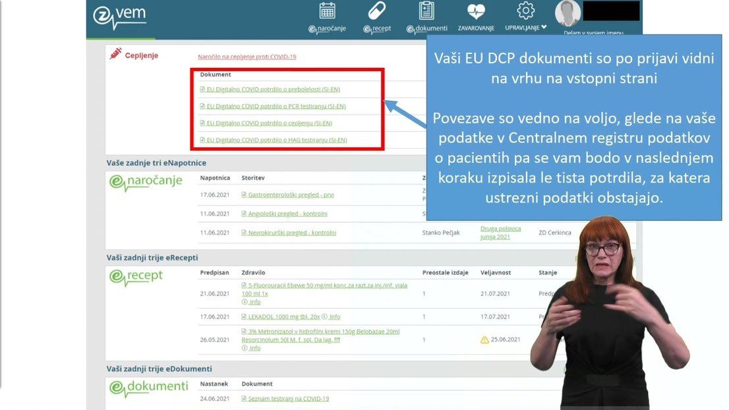Click document icon beside cepljenju certificate
Viewport: 729px width, 410px height.
(x=202, y=123)
